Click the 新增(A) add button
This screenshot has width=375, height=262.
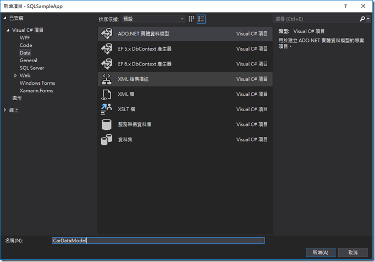tap(321, 253)
